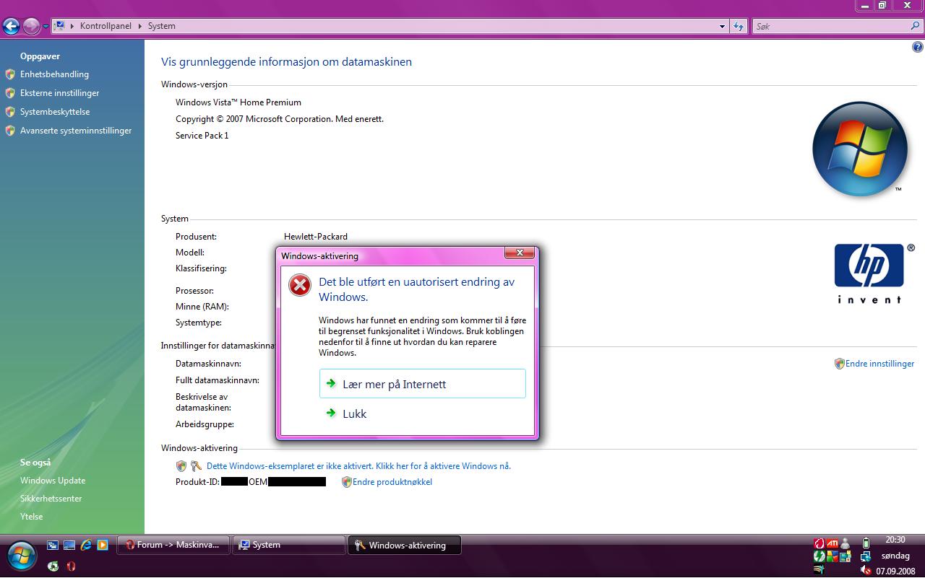Open Systembeskyttelse settings
Screen dimensions: 925x578
[x=55, y=112]
